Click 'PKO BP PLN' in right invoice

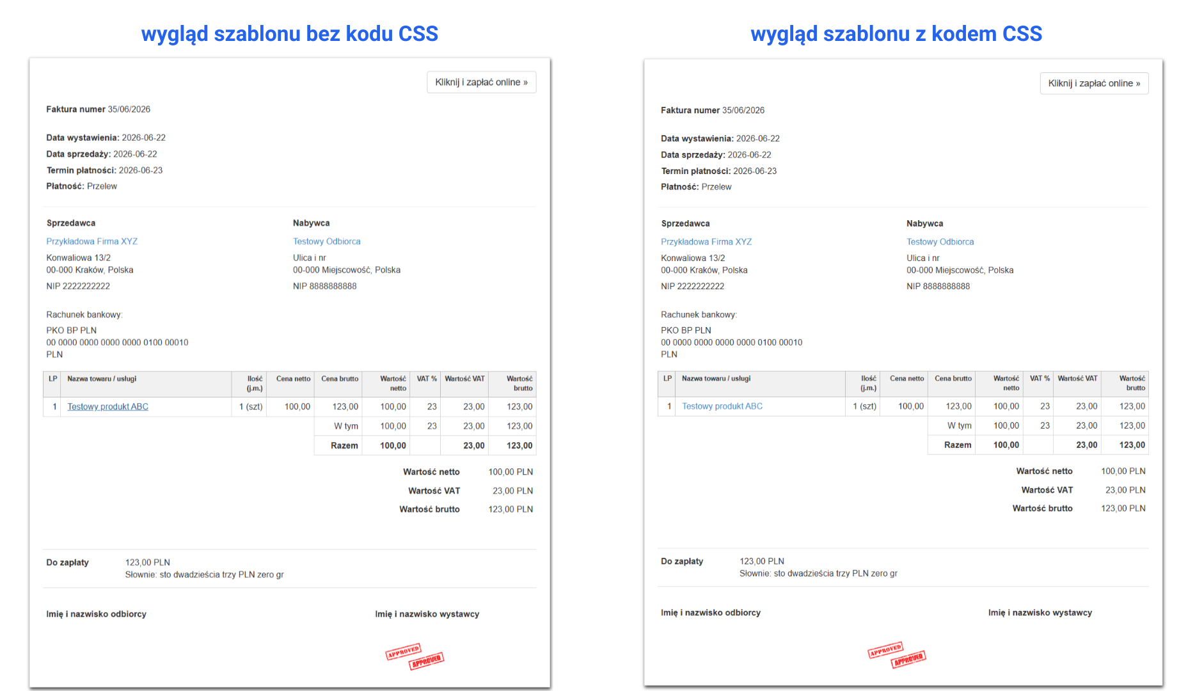click(x=686, y=330)
